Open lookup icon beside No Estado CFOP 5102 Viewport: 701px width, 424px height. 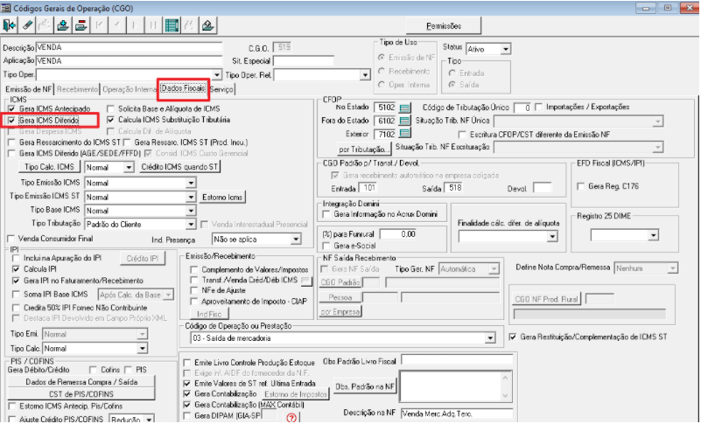(x=404, y=108)
